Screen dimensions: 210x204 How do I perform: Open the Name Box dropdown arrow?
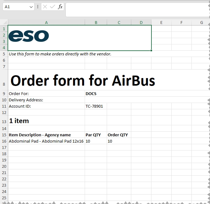(x=31, y=7)
